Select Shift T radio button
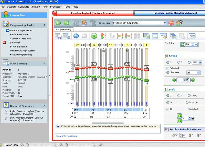This screenshot has width=205, height=147. [179, 96]
